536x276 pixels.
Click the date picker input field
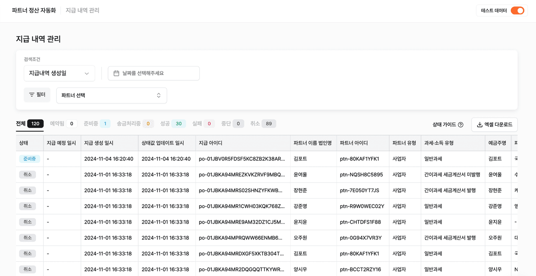(154, 73)
